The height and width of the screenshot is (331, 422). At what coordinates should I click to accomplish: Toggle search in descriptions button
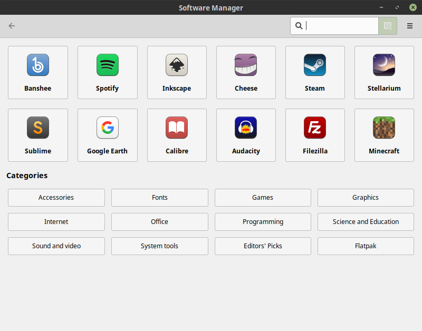pyautogui.click(x=388, y=26)
